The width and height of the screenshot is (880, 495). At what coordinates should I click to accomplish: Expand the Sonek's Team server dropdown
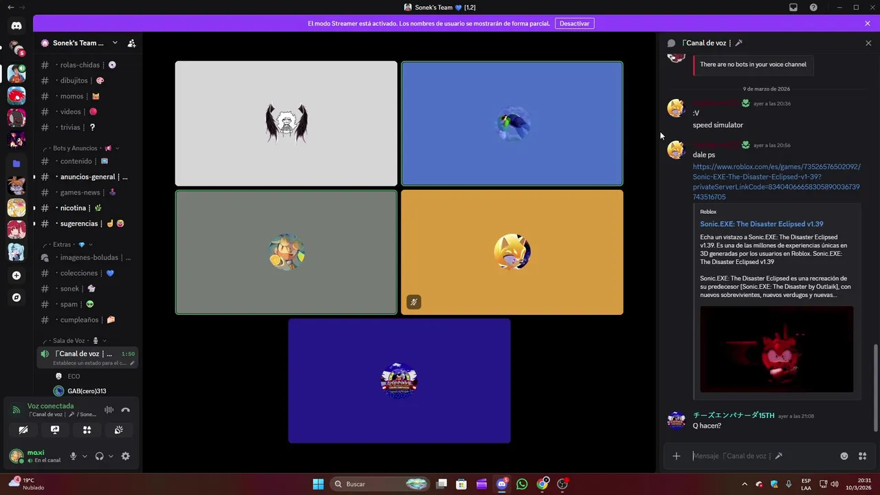pyautogui.click(x=114, y=43)
